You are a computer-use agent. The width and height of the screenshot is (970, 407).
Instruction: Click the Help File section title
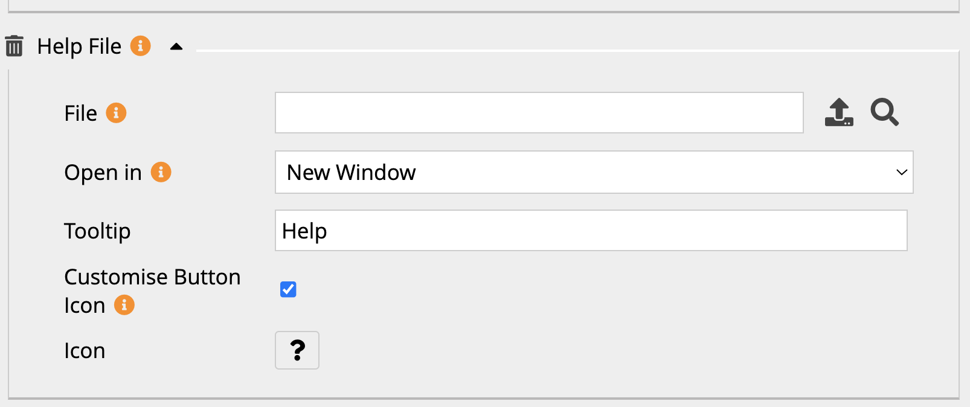[x=79, y=46]
